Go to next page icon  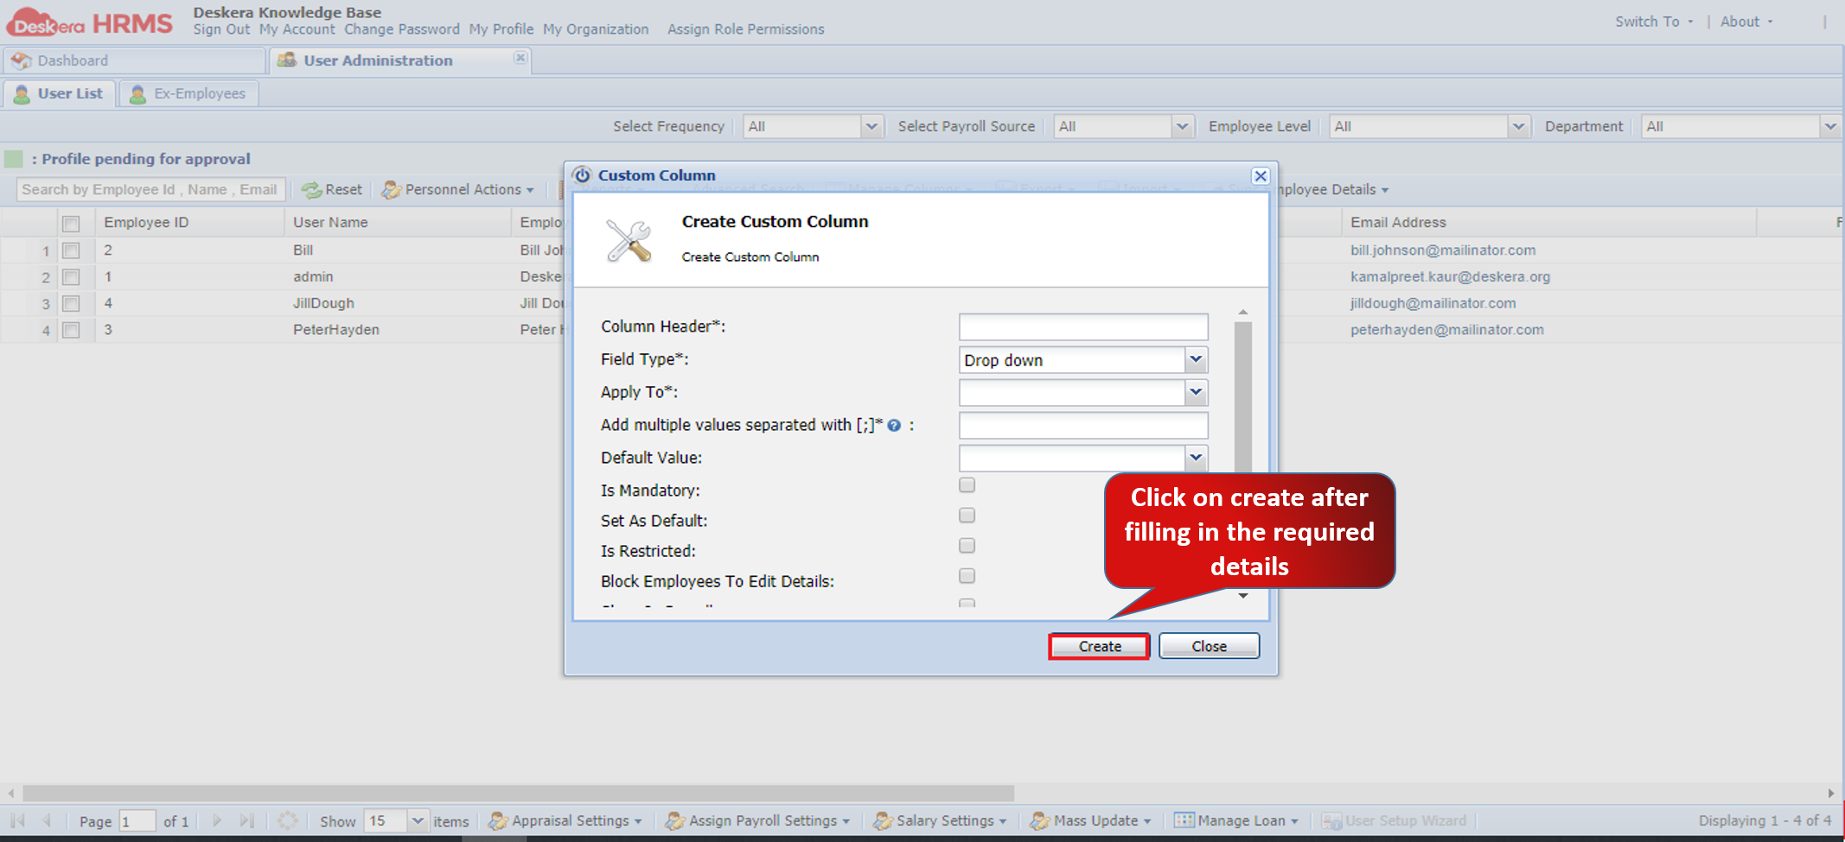pyautogui.click(x=217, y=820)
